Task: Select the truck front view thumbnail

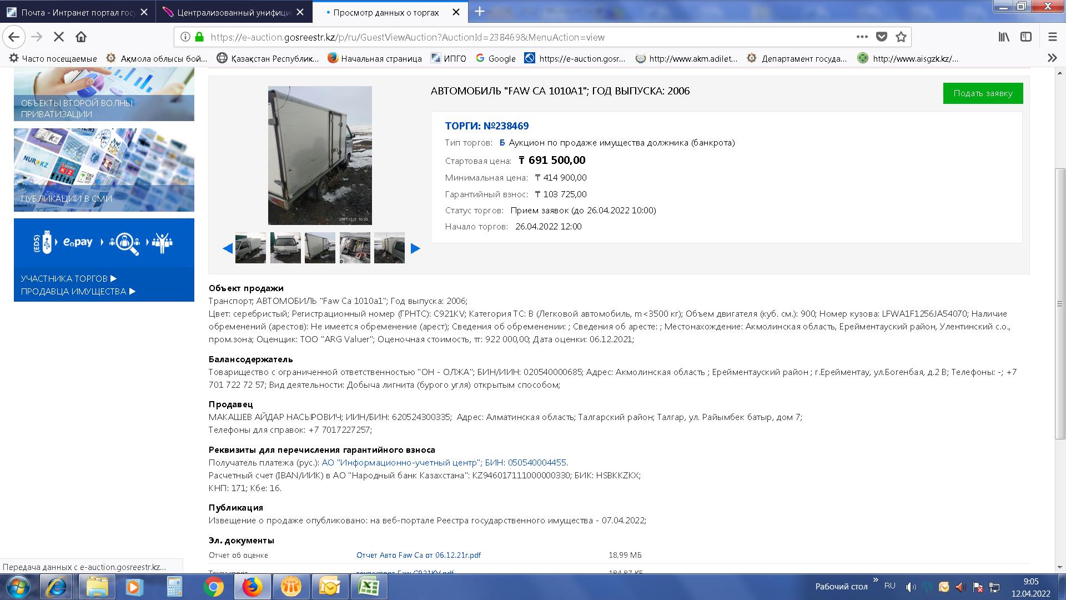Action: point(285,248)
